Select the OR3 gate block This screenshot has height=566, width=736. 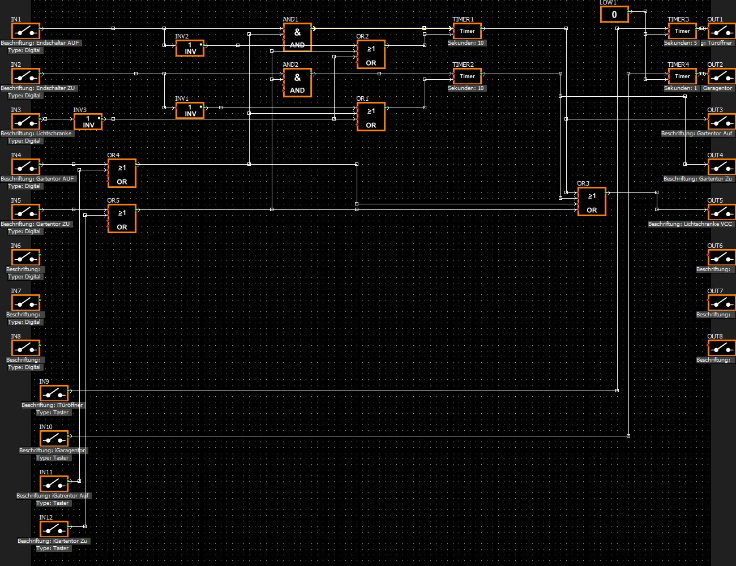[592, 201]
